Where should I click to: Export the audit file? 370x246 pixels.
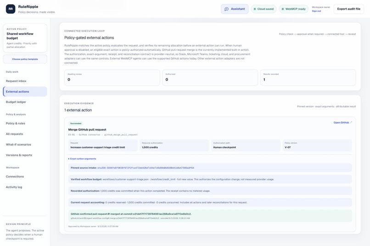[x=348, y=9]
